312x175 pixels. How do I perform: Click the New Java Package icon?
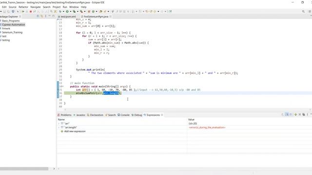(x=89, y=12)
